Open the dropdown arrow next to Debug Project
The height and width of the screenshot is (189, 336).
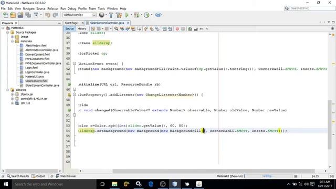(x=141, y=15)
